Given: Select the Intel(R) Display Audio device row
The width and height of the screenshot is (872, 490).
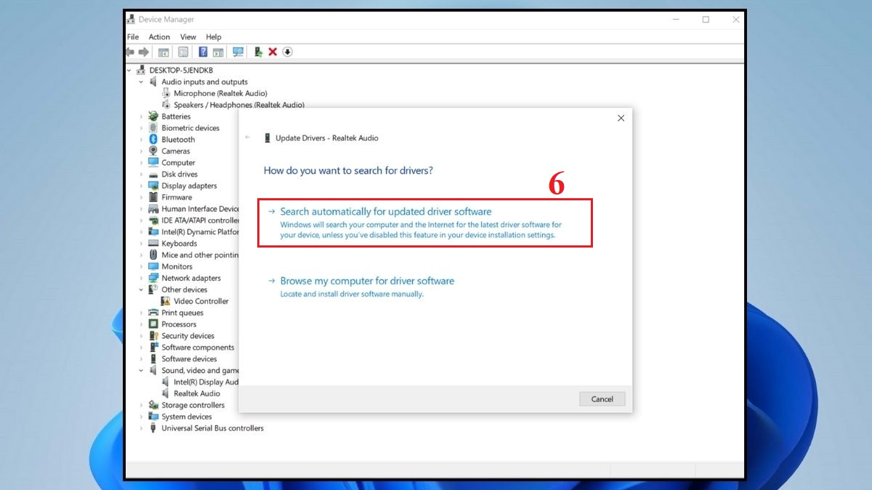Looking at the screenshot, I should pyautogui.click(x=206, y=382).
